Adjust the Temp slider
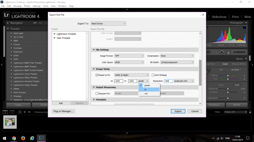The image size is (254, 142). point(228,75)
